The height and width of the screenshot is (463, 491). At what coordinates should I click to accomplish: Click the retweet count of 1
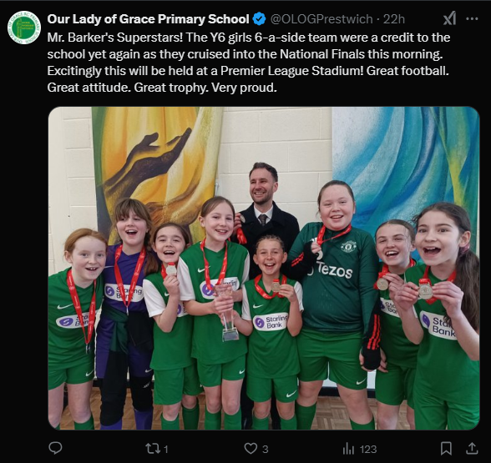tap(166, 450)
